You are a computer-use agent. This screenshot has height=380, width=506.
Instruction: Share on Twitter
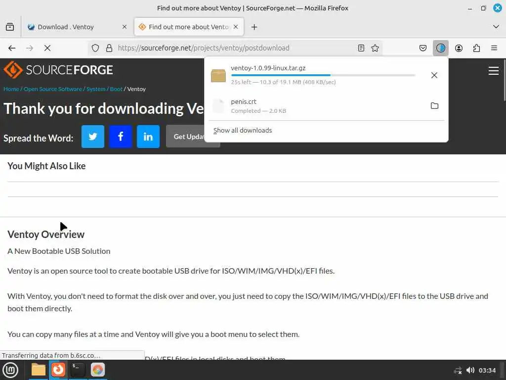pyautogui.click(x=93, y=137)
